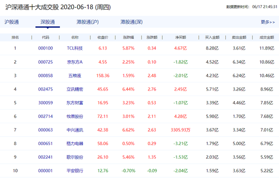
Task: Click 东方财富 net buy -1.07亿
Action: [x=181, y=103]
